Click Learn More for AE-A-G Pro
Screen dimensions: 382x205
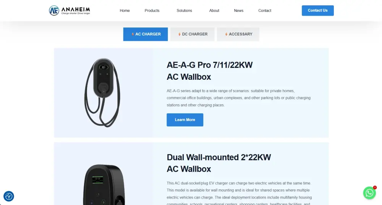(185, 120)
